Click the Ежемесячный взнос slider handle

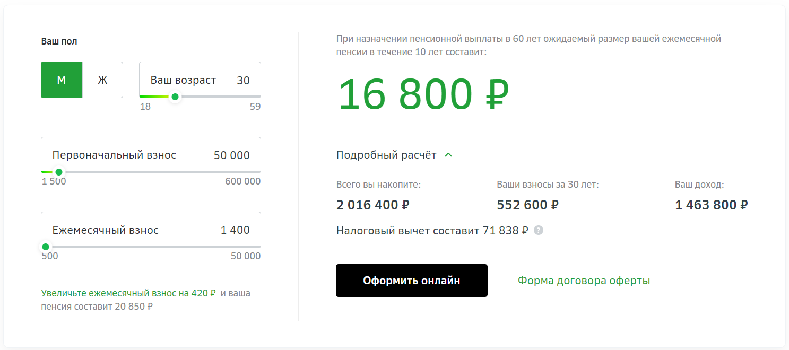pyautogui.click(x=46, y=247)
